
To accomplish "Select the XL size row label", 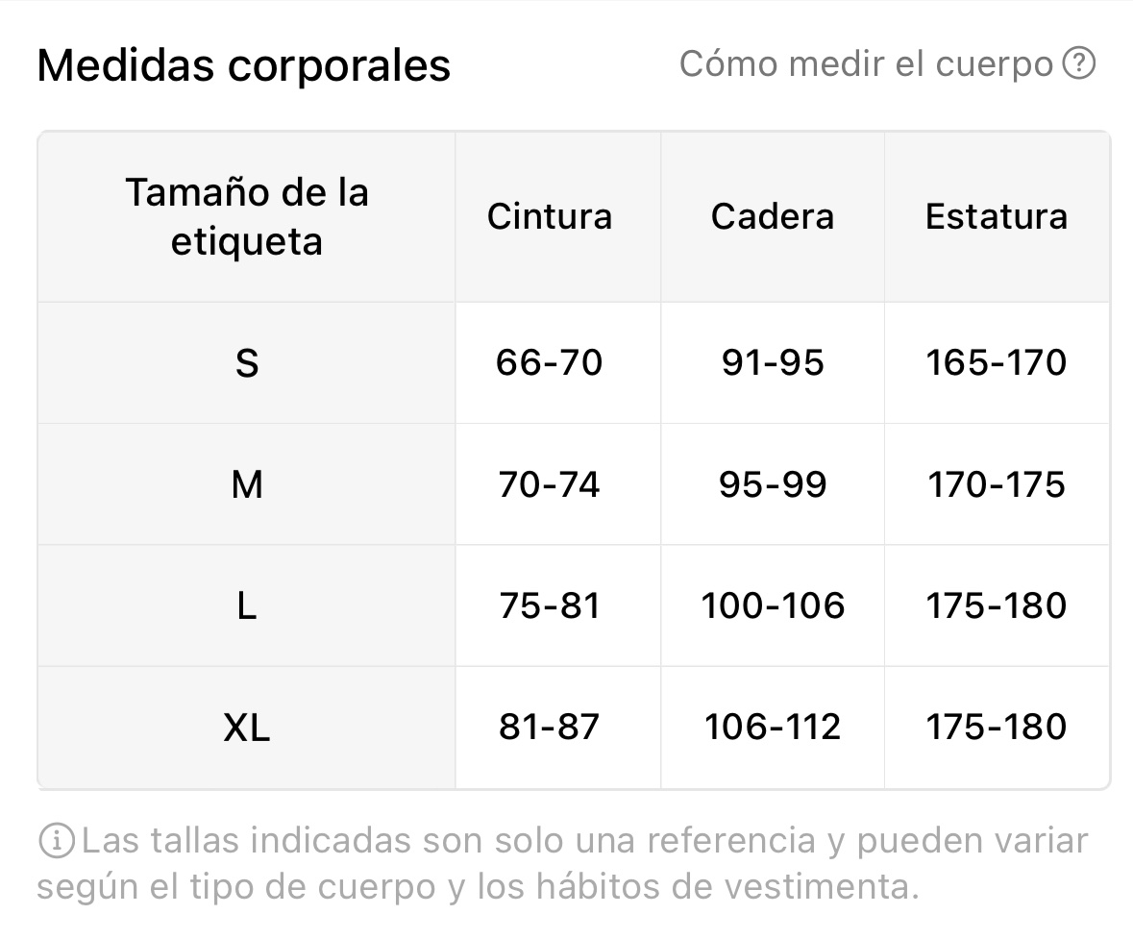I will (x=246, y=728).
